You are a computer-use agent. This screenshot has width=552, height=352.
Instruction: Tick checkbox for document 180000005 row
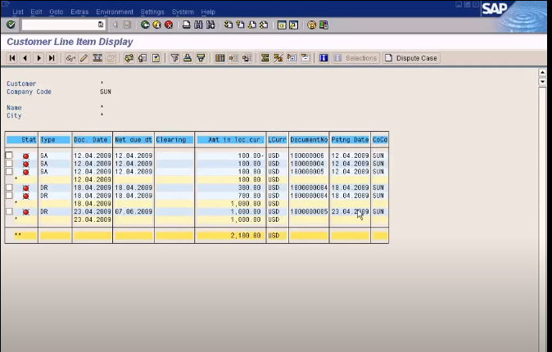pos(9,171)
